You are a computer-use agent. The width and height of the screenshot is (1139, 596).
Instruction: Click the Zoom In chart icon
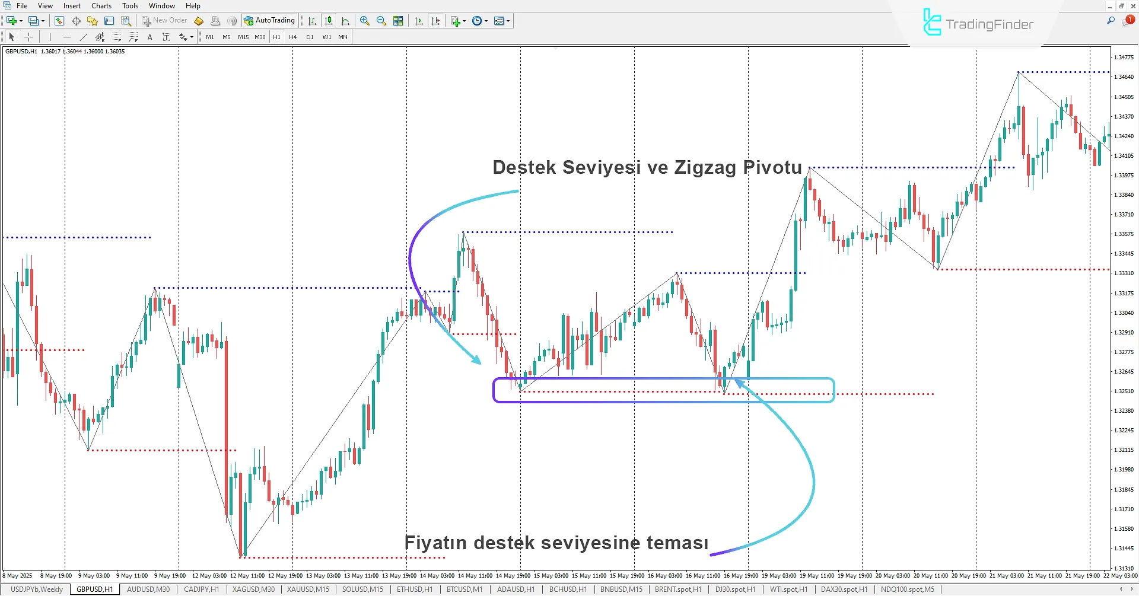pyautogui.click(x=364, y=20)
